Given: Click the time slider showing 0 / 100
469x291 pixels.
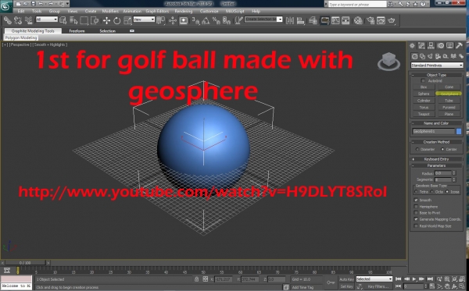Looking at the screenshot, I should pos(25,263).
